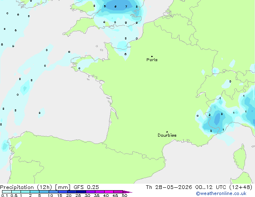
Task: Click the legend value label '0.1'
Action: pyautogui.click(x=4, y=195)
